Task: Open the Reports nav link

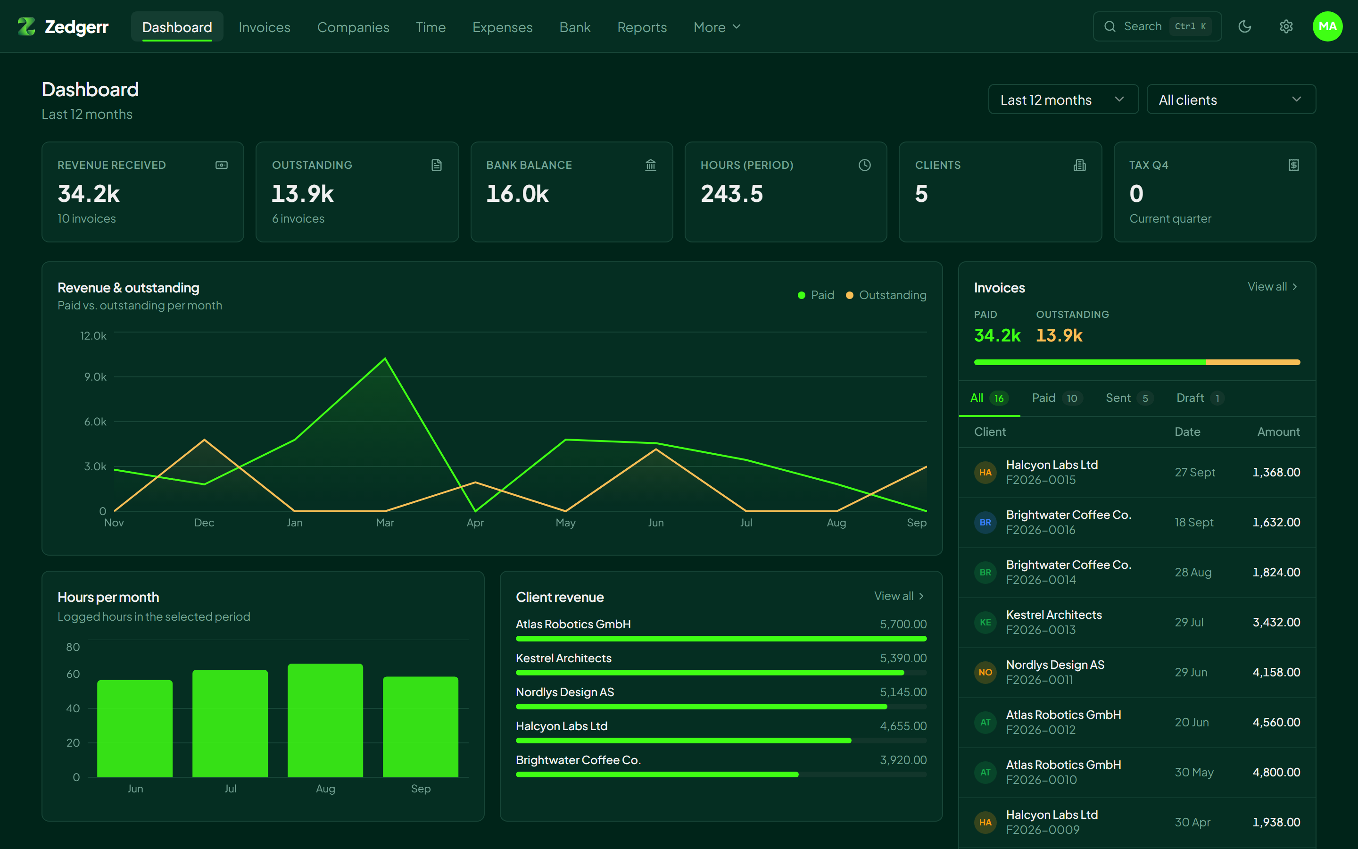Action: 642,27
